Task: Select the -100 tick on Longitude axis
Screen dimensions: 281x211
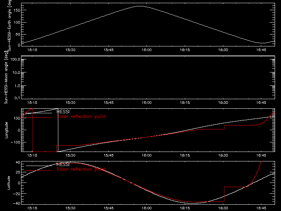Action: 15,142
